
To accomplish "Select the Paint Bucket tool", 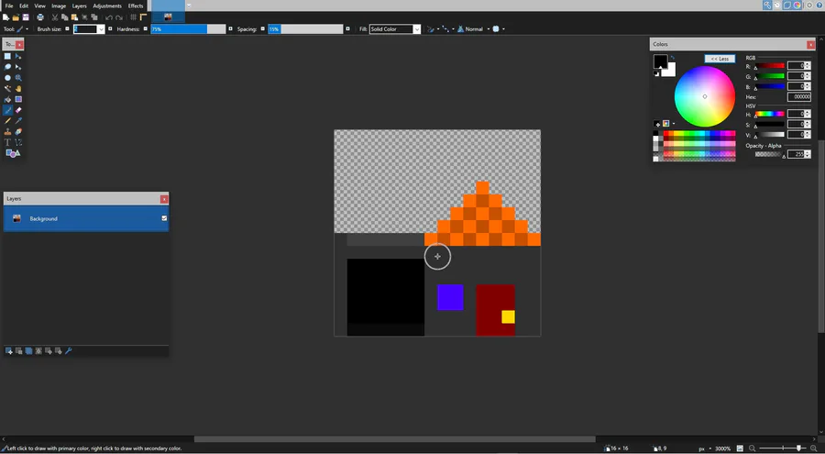I will click(7, 99).
